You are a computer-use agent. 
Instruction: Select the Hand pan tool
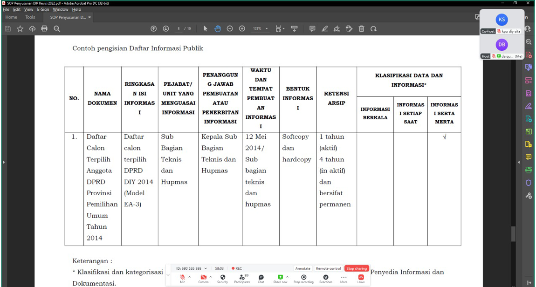[218, 29]
